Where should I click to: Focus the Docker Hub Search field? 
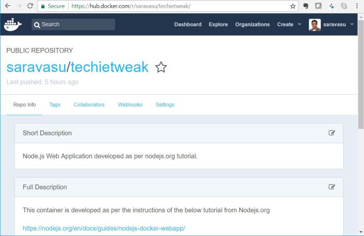point(73,24)
